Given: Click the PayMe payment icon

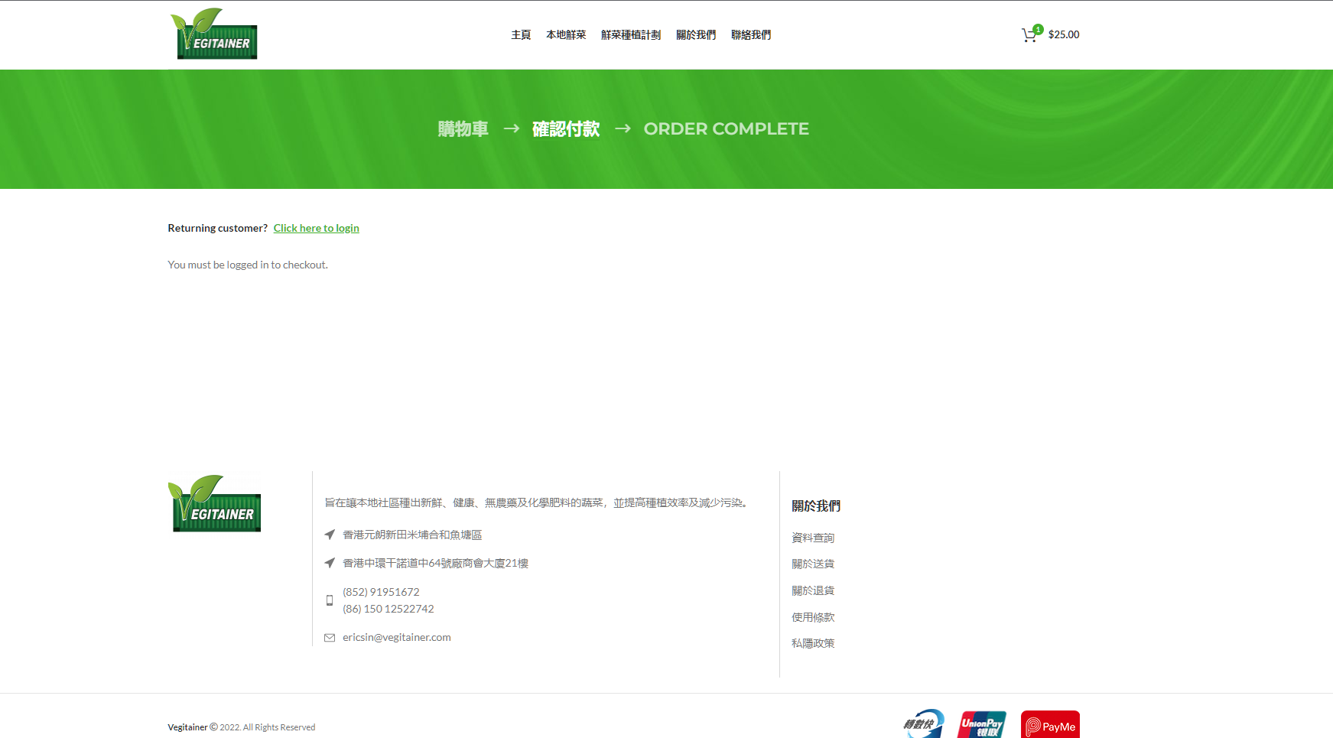Looking at the screenshot, I should (x=1050, y=724).
